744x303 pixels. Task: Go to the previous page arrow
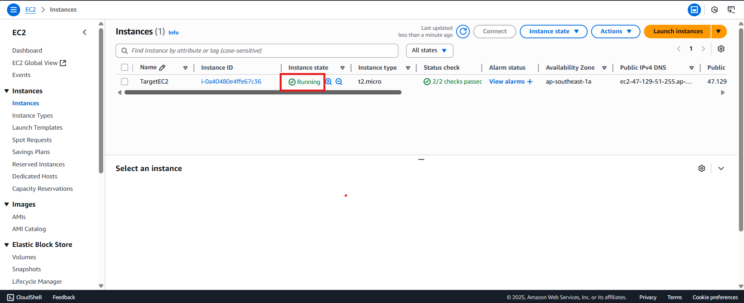(x=679, y=49)
